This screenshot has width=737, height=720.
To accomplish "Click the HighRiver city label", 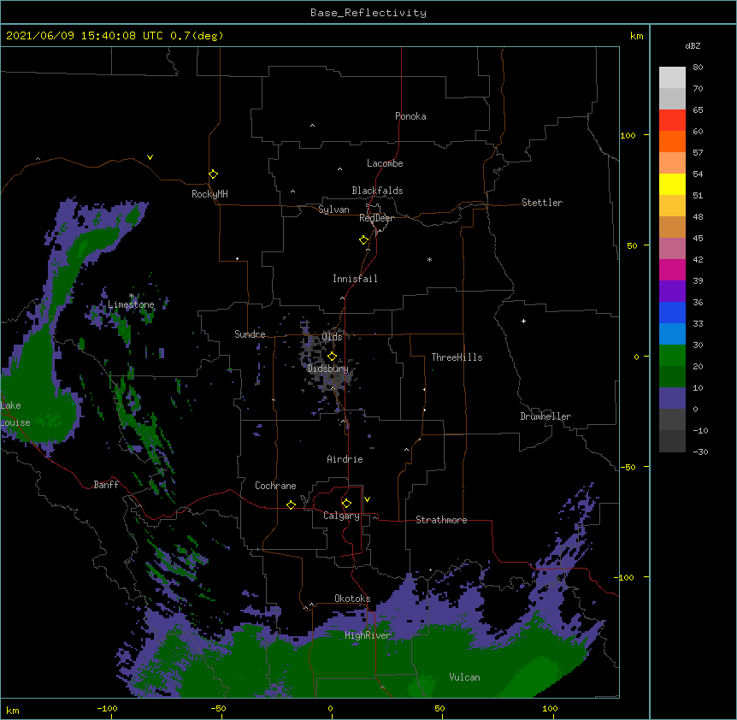I will click(368, 635).
